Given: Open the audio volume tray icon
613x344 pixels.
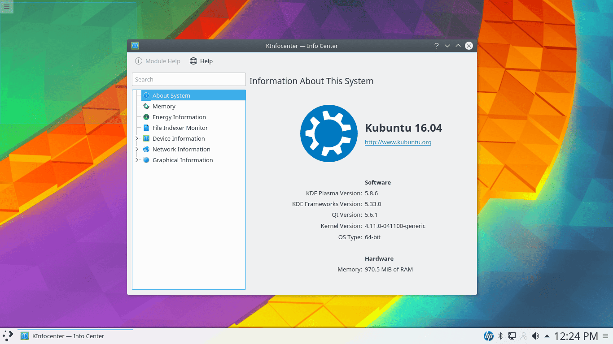Looking at the screenshot, I should tap(535, 336).
